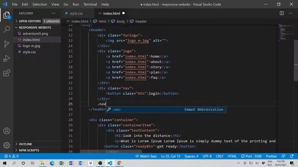
Task: Click the VS Code logo in title bar
Action: pyautogui.click(x=5, y=4)
